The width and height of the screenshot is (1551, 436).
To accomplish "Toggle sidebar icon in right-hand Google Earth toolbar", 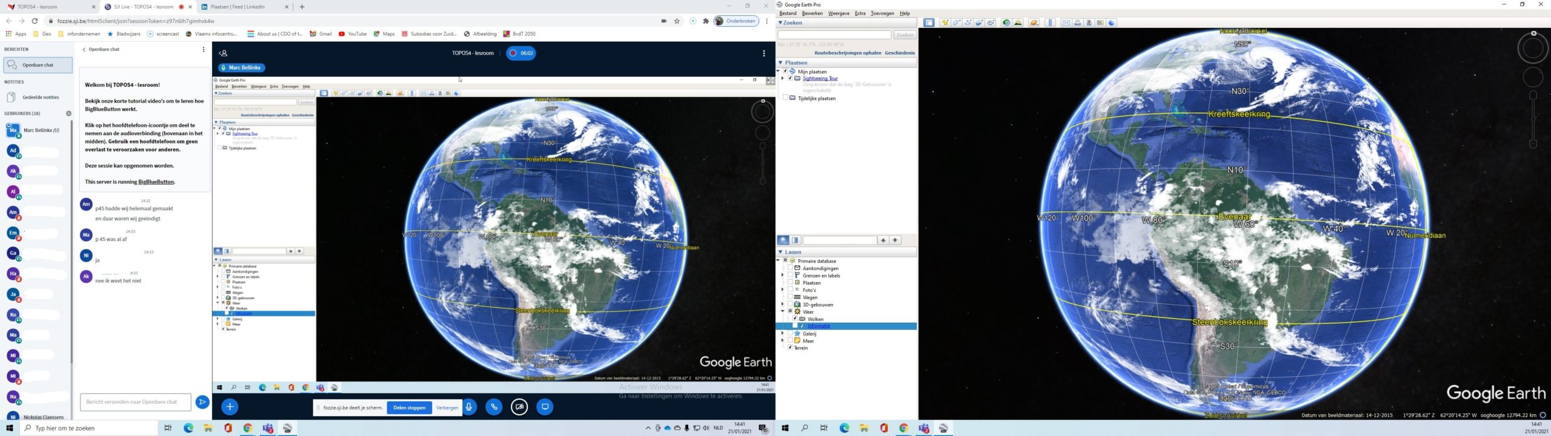I will (x=929, y=22).
